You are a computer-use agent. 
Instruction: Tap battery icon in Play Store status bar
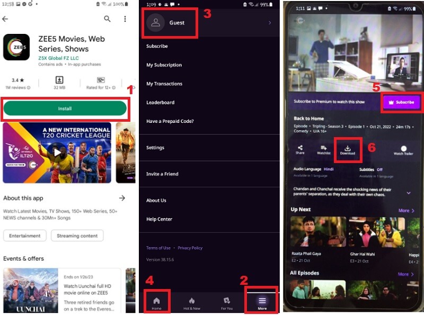pyautogui.click(x=126, y=4)
